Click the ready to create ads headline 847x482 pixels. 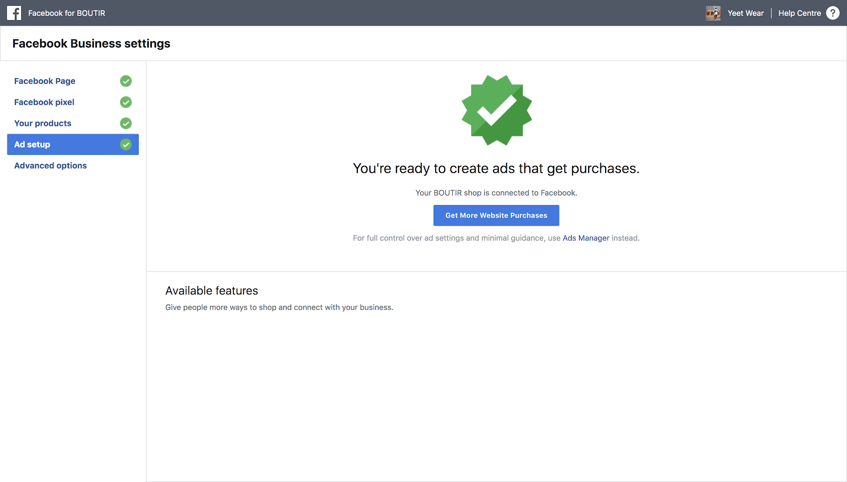pyautogui.click(x=497, y=169)
